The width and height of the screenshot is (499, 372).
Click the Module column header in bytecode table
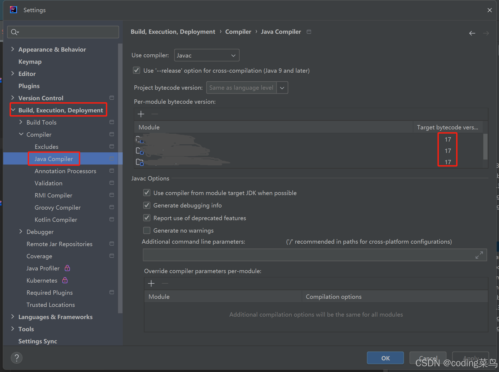[273, 127]
